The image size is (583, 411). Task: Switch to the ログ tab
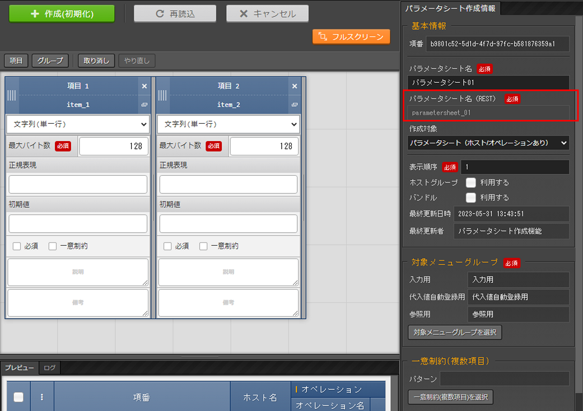click(x=50, y=368)
